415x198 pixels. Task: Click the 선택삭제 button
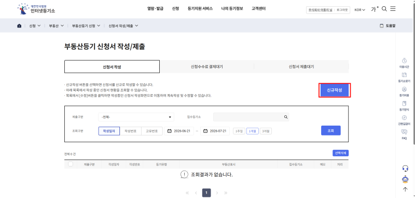(x=341, y=153)
